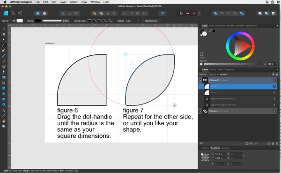281x173 pixels.
Task: Click the Boolean Add operation icon
Action: point(215,13)
